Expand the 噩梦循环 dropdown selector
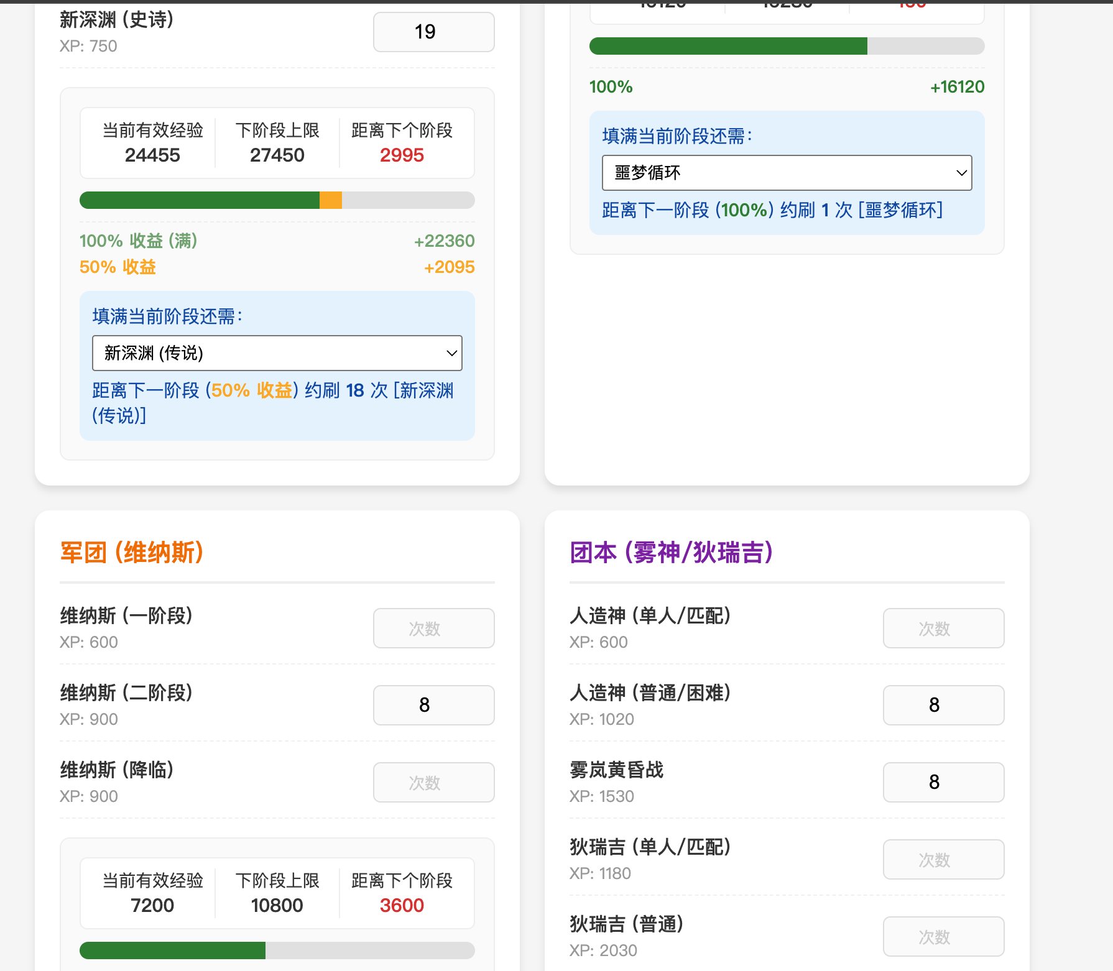 [787, 173]
